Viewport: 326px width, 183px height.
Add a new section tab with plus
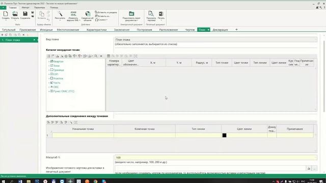tap(236, 29)
